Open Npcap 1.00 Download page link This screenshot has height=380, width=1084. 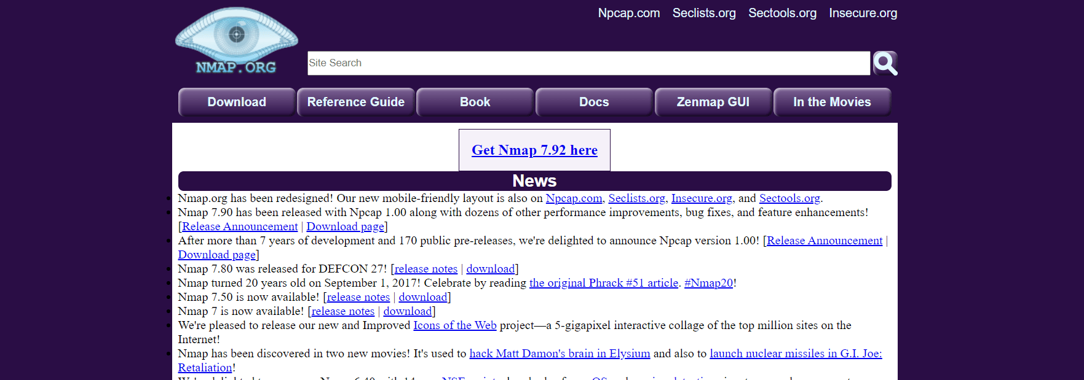pos(216,255)
